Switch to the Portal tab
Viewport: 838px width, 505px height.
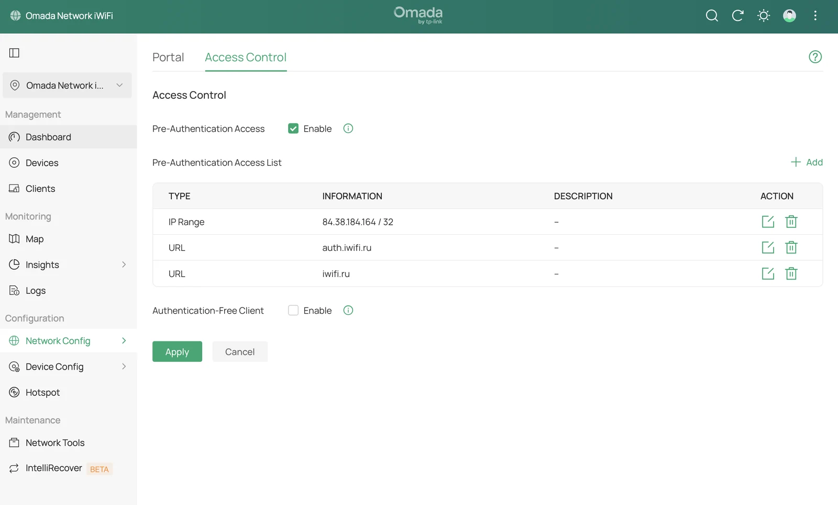168,57
